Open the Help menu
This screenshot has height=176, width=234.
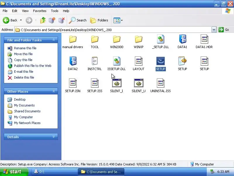click(66, 11)
